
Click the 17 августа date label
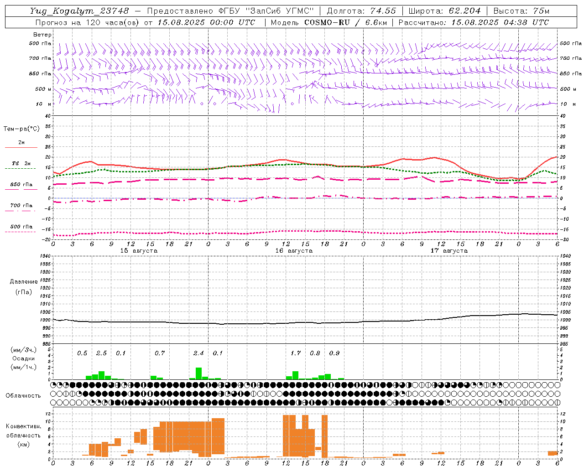pos(449,251)
